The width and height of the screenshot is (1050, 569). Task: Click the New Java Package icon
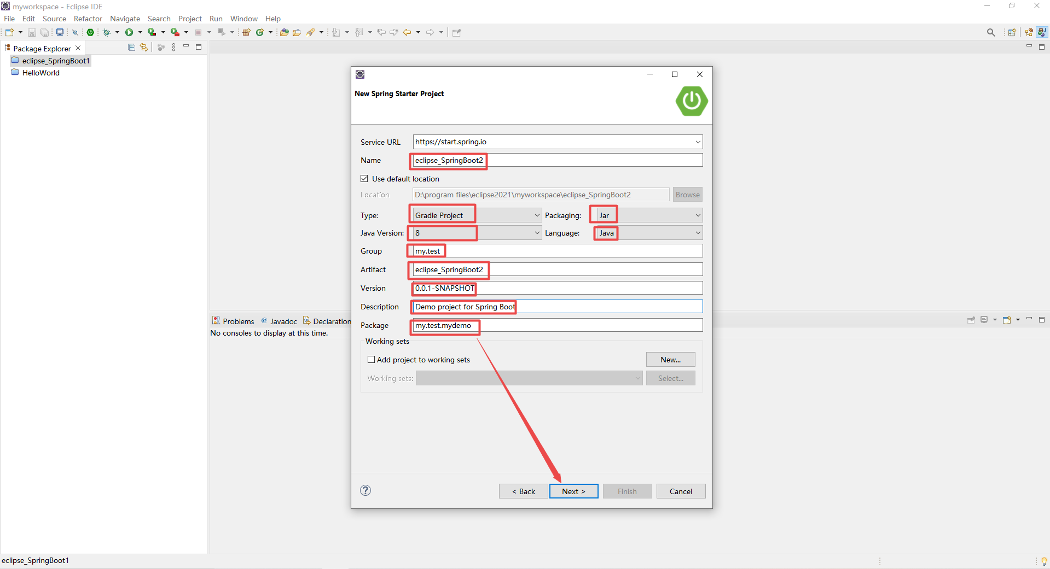pos(246,32)
